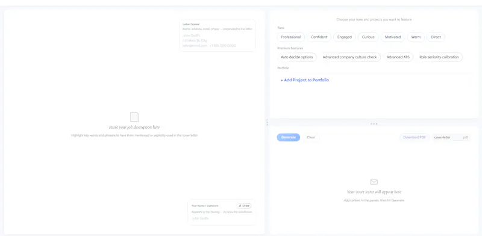Click the blue Generate button

[x=289, y=137]
